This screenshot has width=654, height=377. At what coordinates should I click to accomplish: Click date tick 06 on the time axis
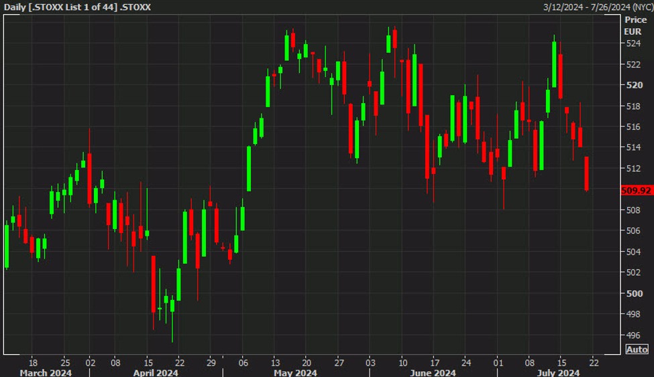[243, 362]
